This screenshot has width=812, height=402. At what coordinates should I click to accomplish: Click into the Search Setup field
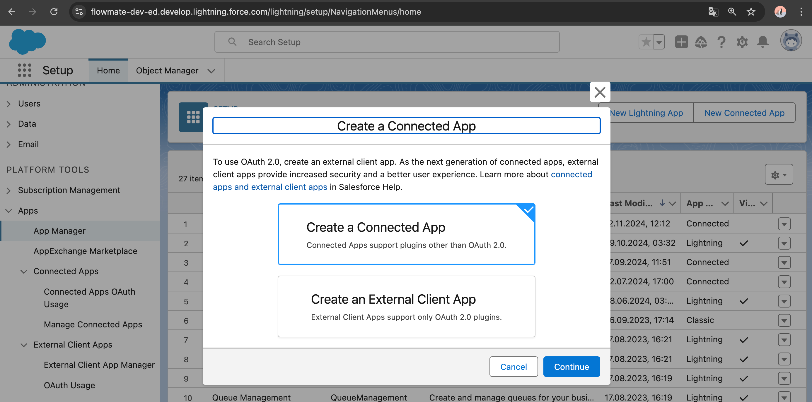coord(386,42)
